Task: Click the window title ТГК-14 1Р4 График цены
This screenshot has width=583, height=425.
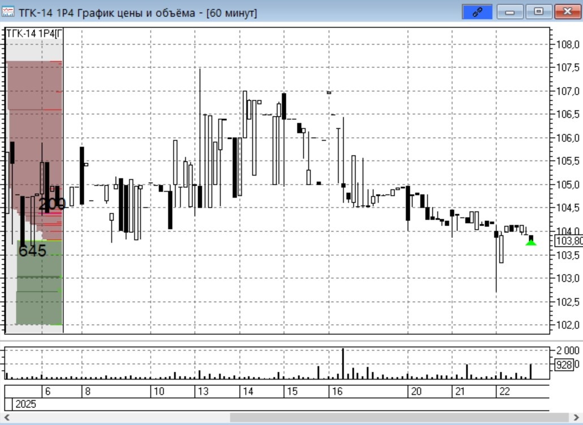Action: [x=137, y=12]
